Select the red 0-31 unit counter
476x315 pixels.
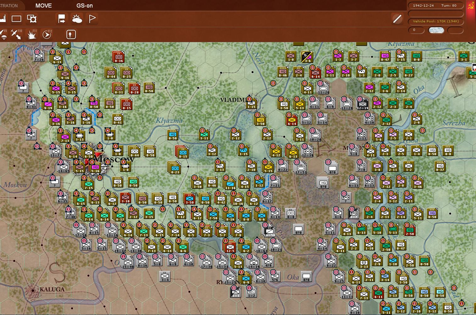[x=119, y=88]
